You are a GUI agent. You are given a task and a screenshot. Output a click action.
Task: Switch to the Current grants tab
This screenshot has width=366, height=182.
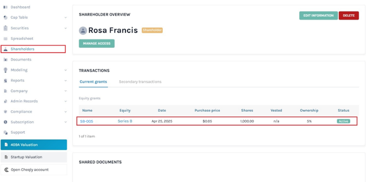point(93,82)
